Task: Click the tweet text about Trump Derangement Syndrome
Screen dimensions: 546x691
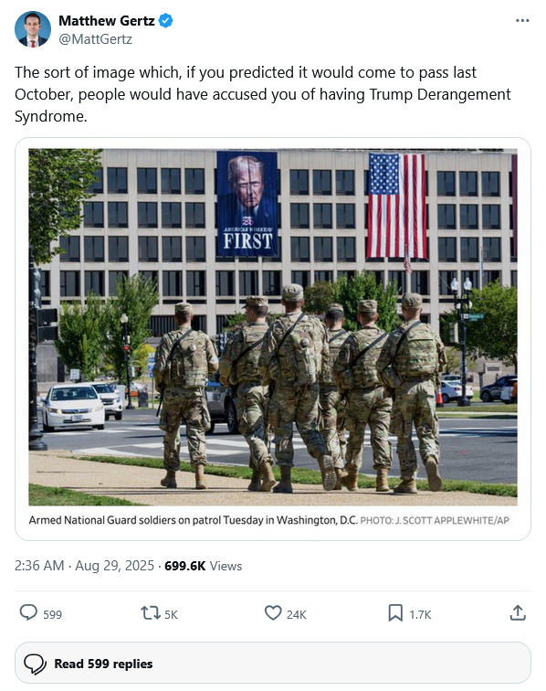Action: [263, 94]
